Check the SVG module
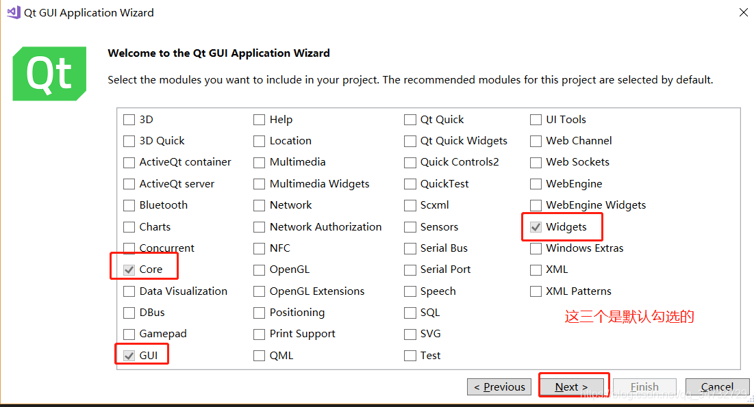The image size is (754, 407). click(x=410, y=334)
